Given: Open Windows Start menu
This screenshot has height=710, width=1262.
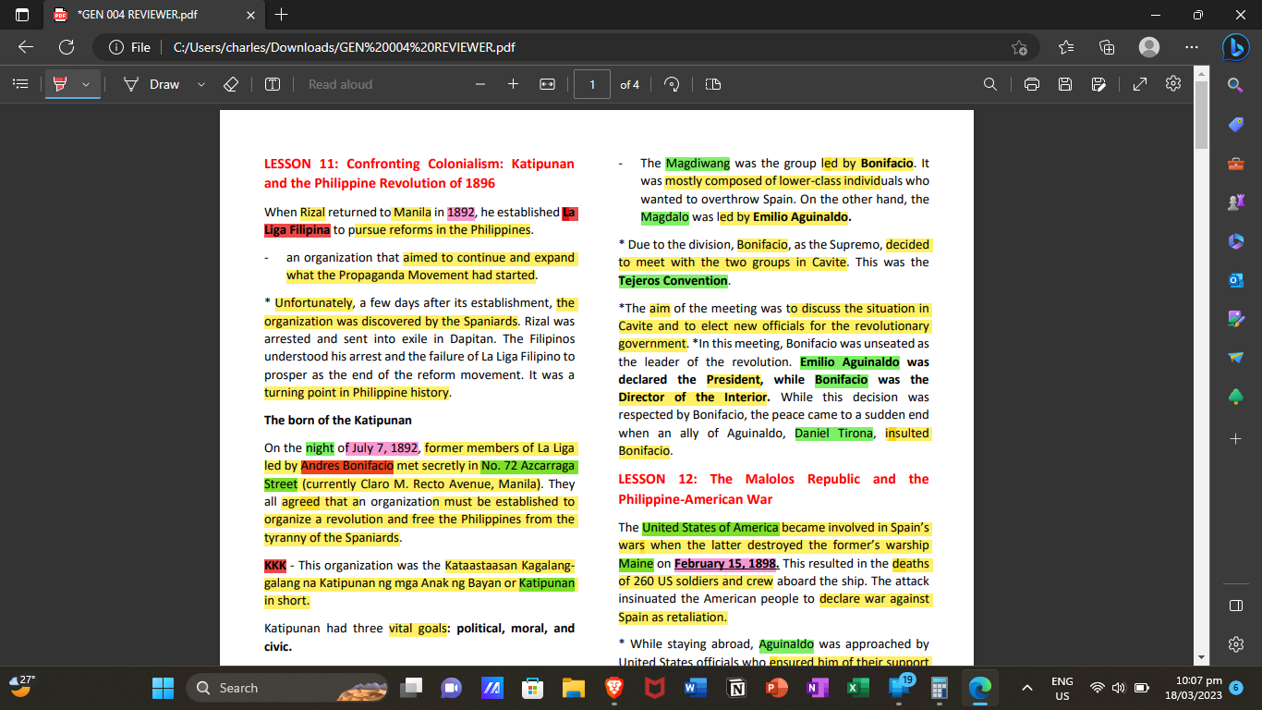Looking at the screenshot, I should [x=163, y=688].
